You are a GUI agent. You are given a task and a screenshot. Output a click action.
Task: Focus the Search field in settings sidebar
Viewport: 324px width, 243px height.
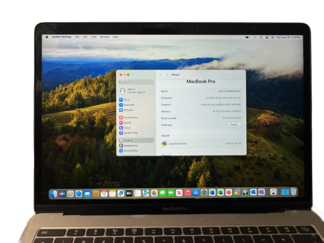137,82
